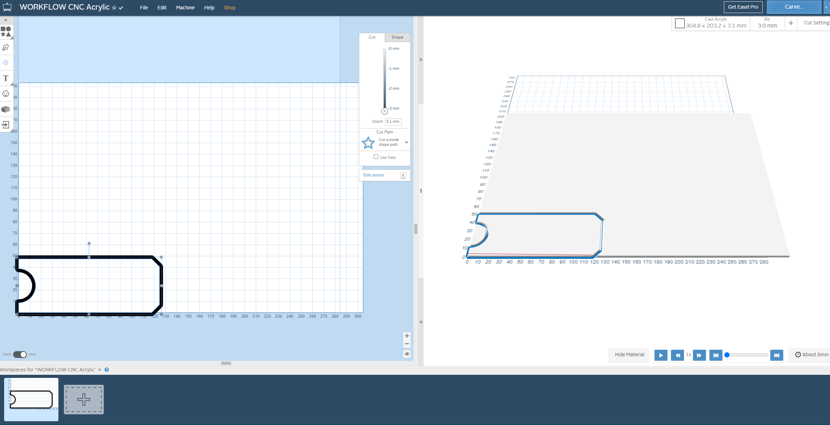
Task: Select the Text tool
Action: [x=6, y=78]
